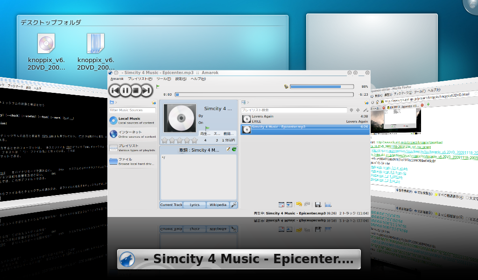
Task: Skip to next track in Amarok
Action: (x=147, y=90)
